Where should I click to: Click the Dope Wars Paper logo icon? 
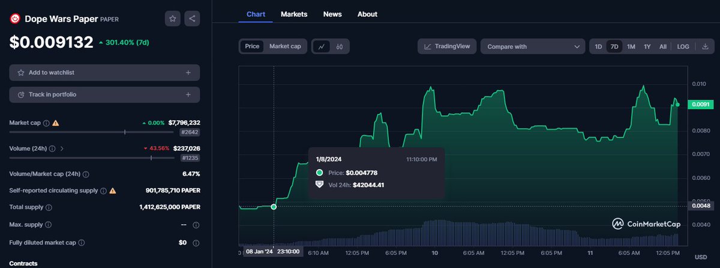pos(15,19)
